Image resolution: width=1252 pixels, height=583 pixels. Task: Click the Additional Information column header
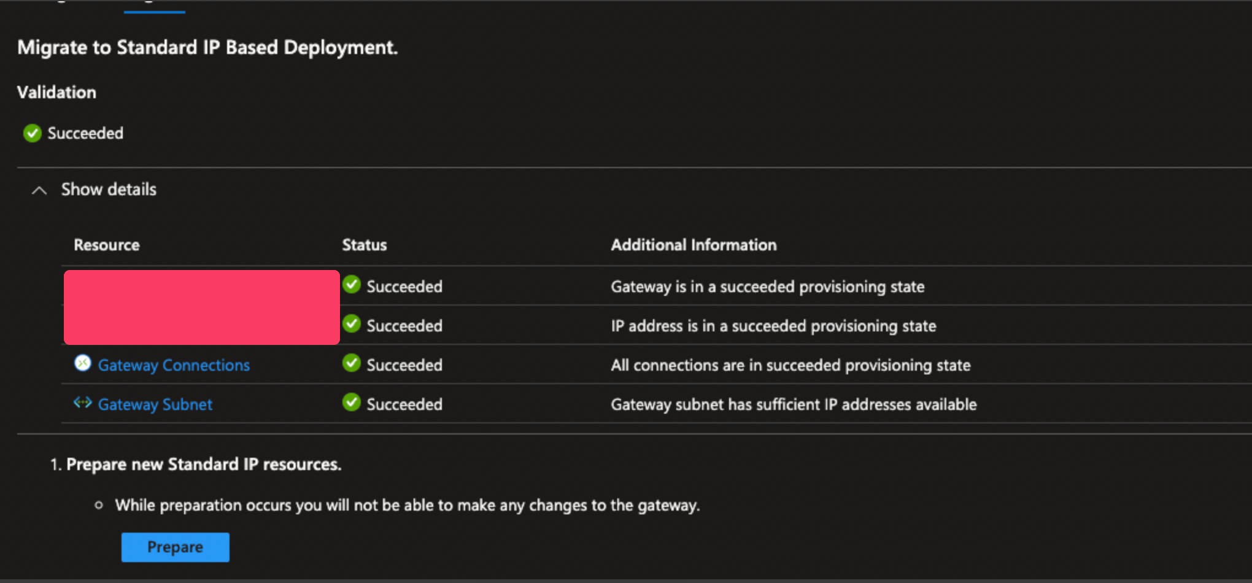[x=694, y=244]
